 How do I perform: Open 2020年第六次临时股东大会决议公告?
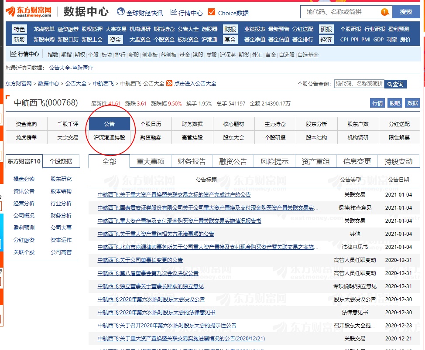151,299
